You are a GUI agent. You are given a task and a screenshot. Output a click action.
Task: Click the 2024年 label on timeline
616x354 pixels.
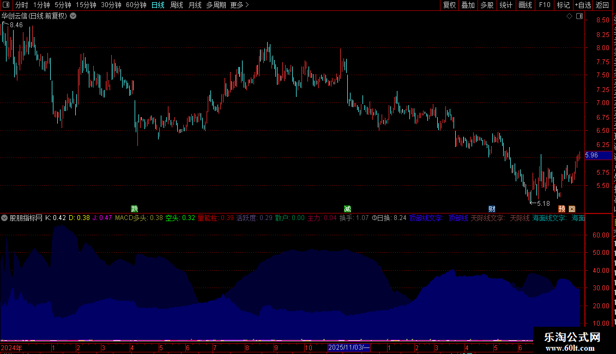pyautogui.click(x=11, y=347)
